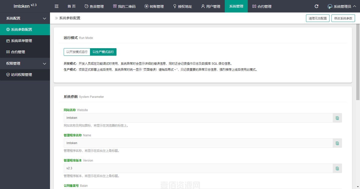Image resolution: width=360 pixels, height=189 pixels.
Task: Click the admin avatar icon
Action: [x=329, y=6]
